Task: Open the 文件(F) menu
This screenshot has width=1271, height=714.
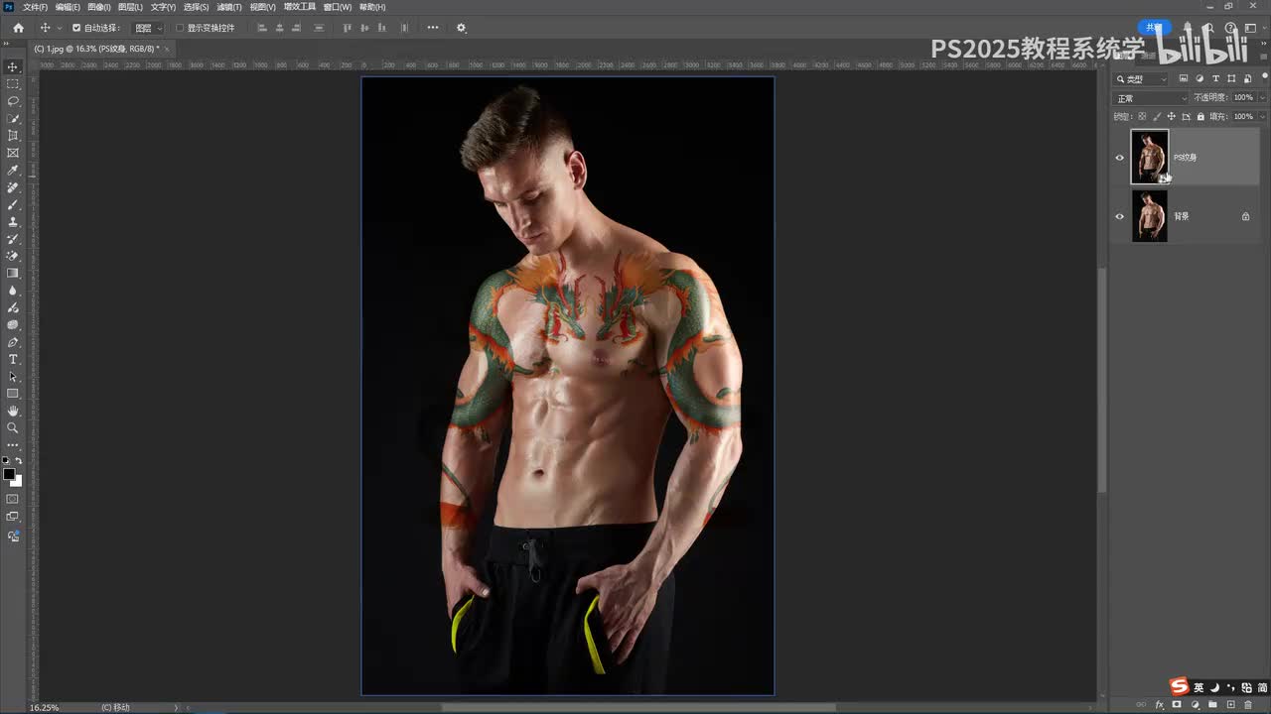Action: tap(35, 7)
